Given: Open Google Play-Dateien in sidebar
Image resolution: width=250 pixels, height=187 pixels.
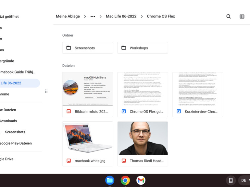Looking at the screenshot, I should click(16, 143).
